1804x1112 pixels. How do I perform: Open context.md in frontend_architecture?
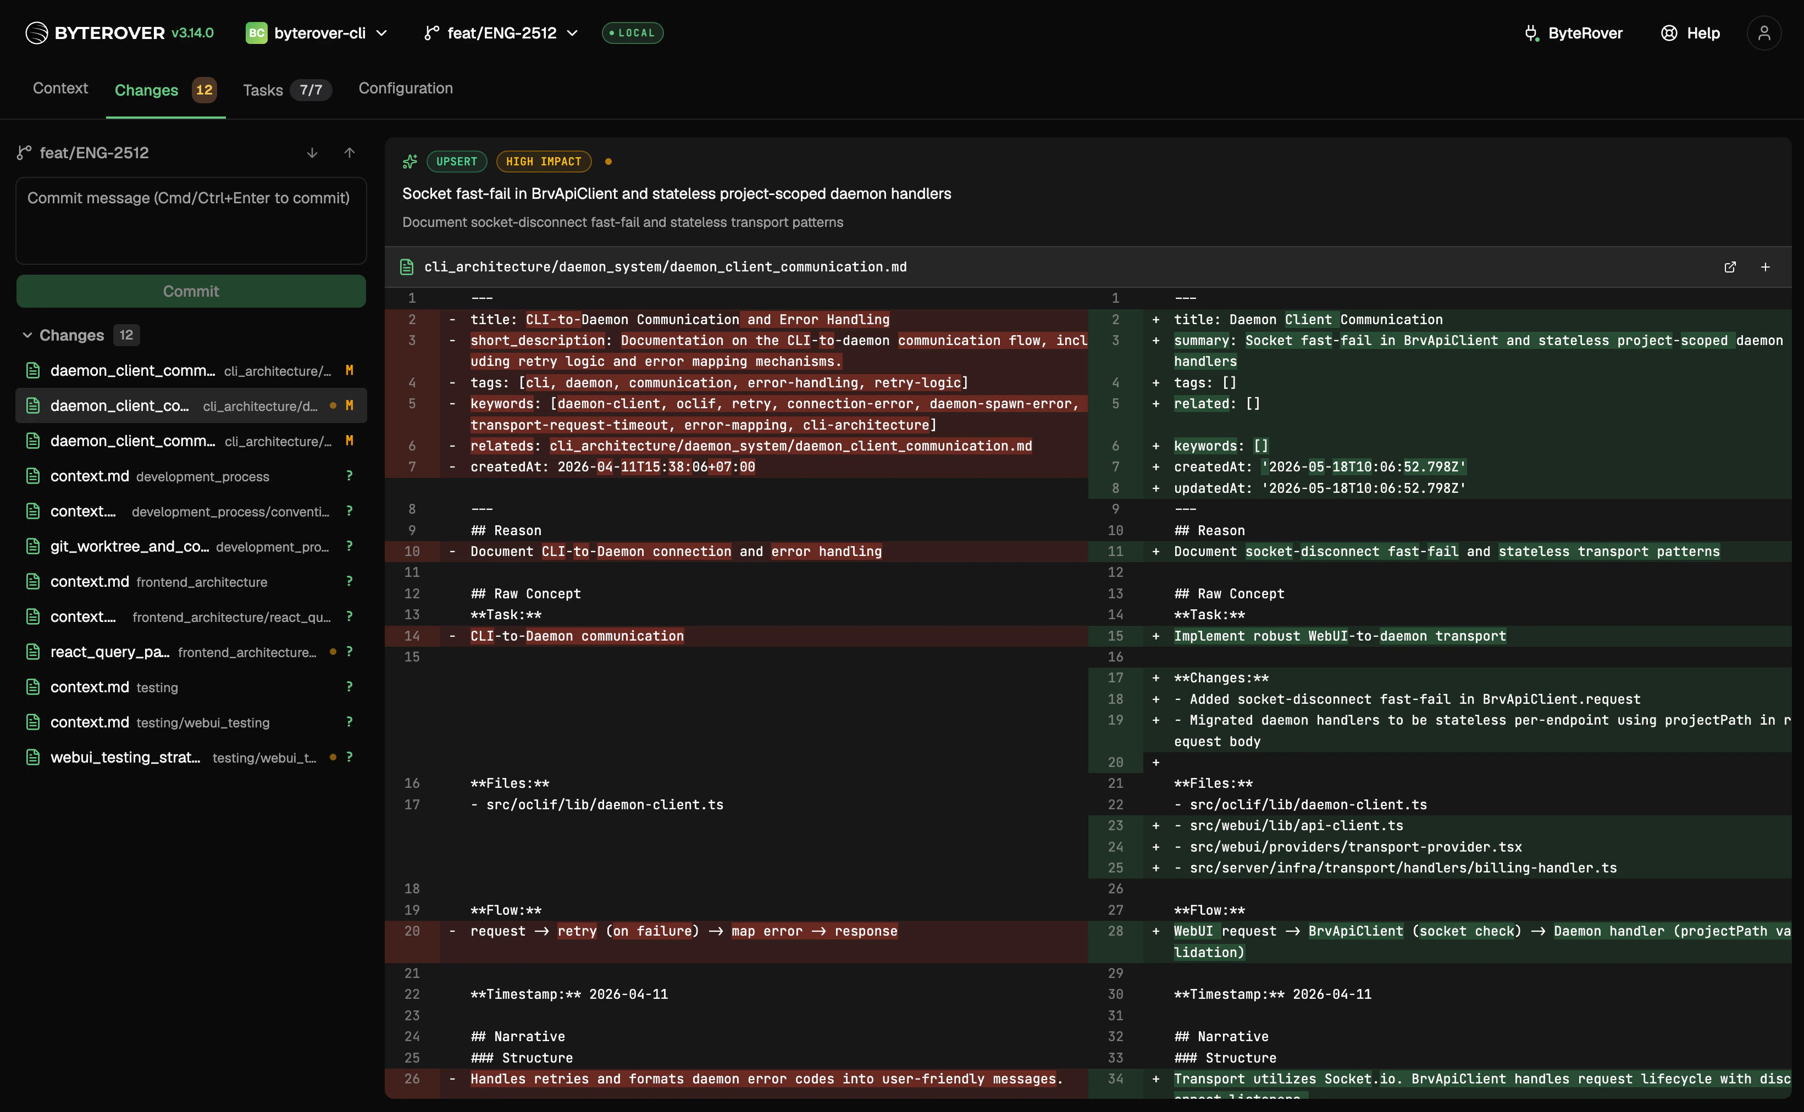pyautogui.click(x=191, y=582)
